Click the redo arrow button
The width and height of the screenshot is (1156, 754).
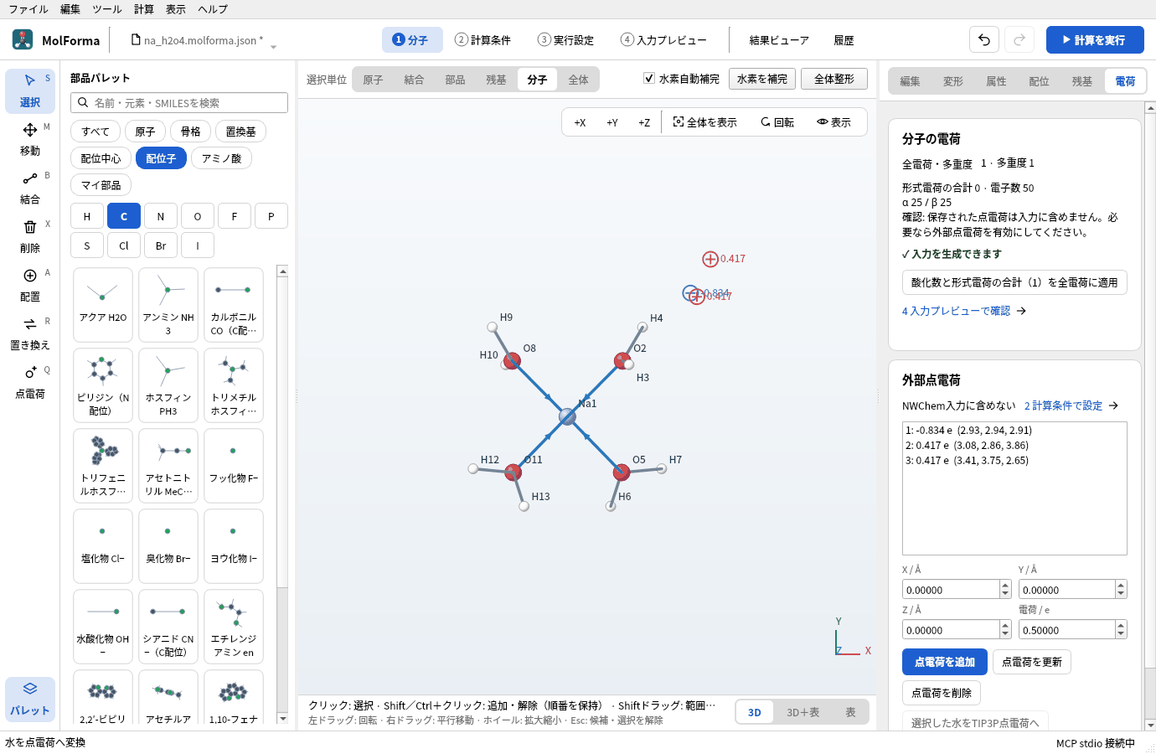(1019, 39)
